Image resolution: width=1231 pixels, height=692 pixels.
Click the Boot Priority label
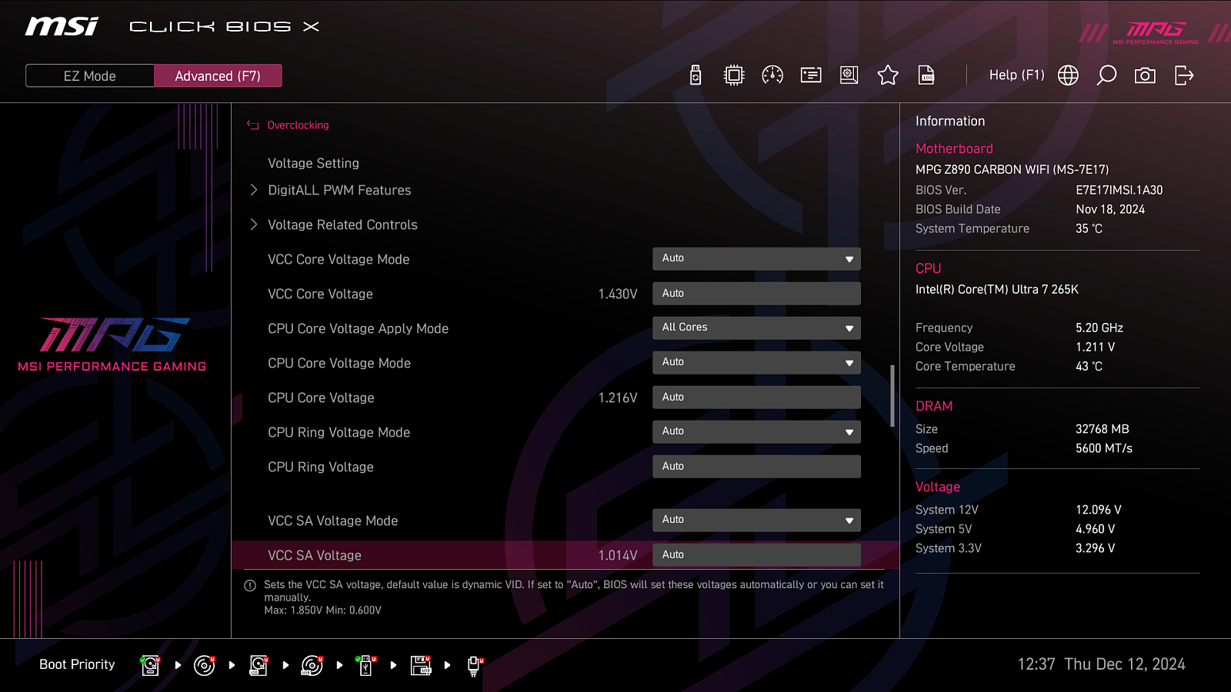pyautogui.click(x=77, y=664)
